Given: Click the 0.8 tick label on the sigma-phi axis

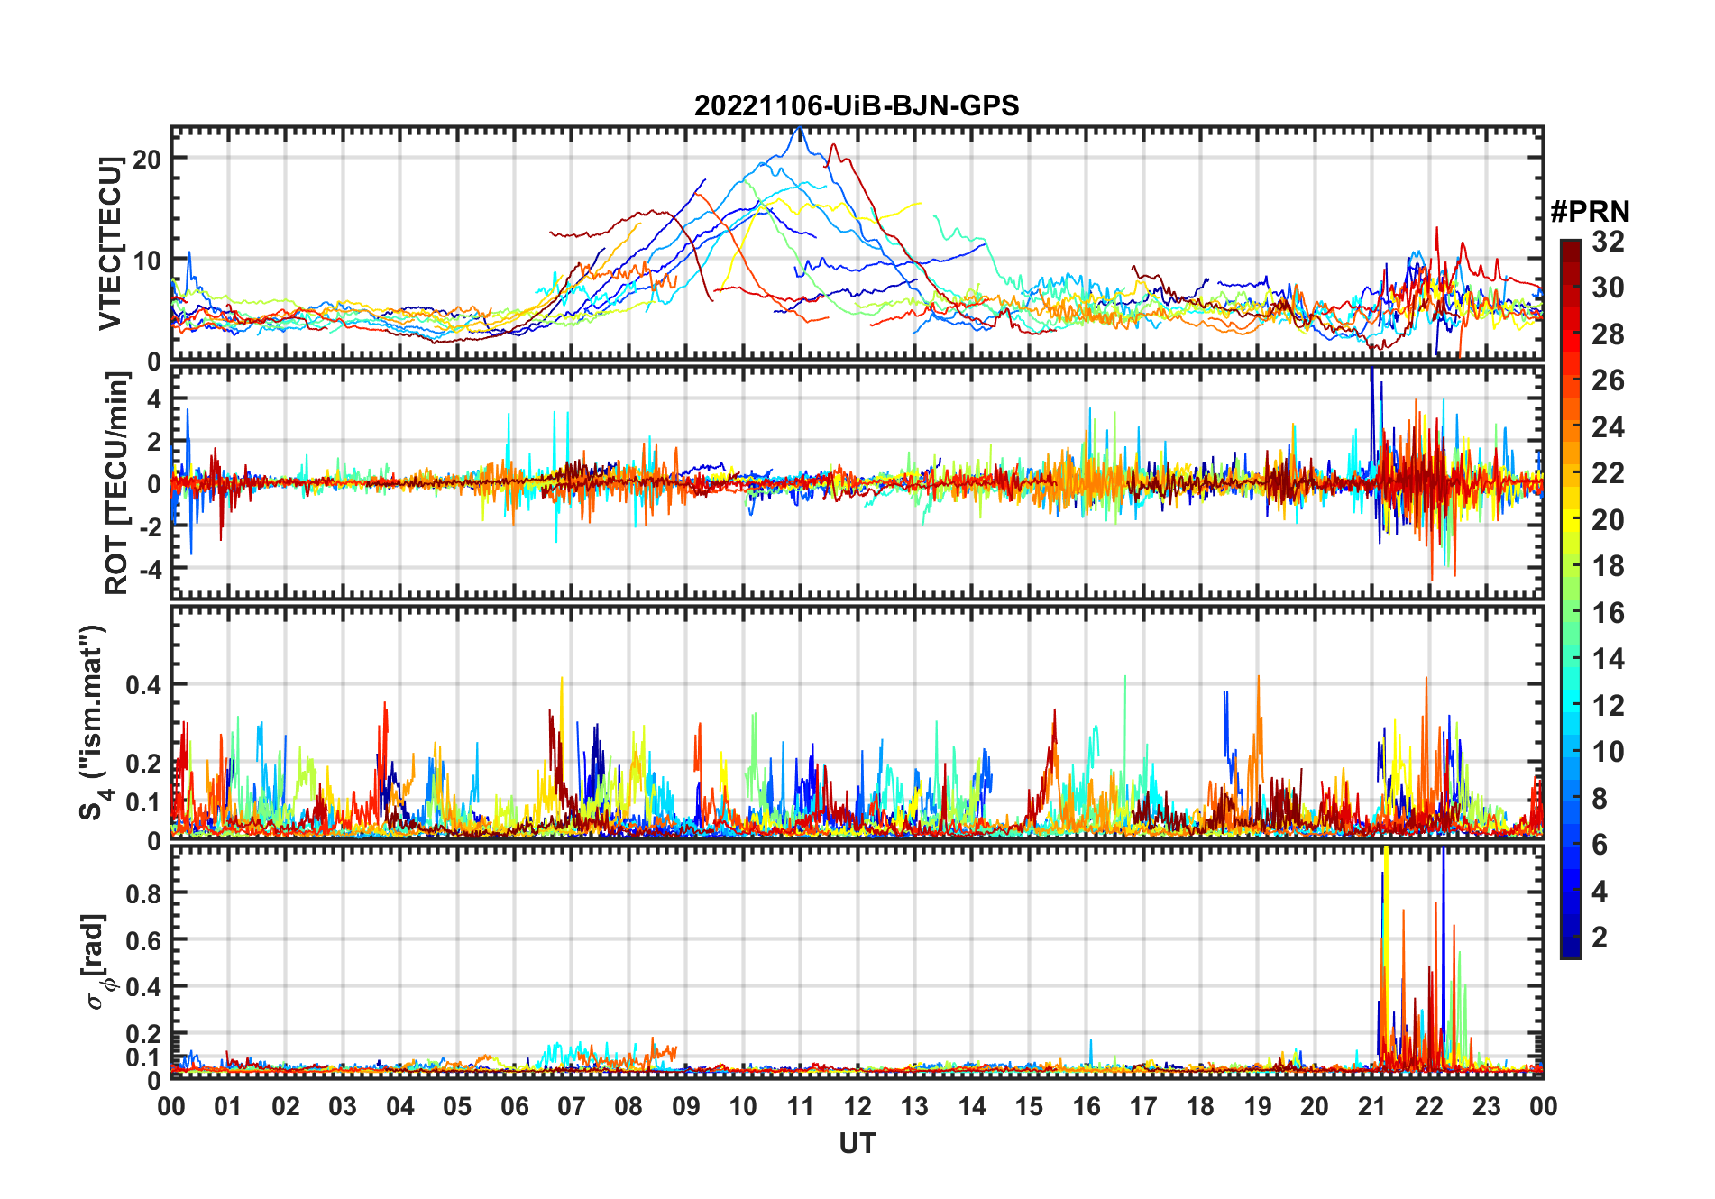Looking at the screenshot, I should (142, 893).
